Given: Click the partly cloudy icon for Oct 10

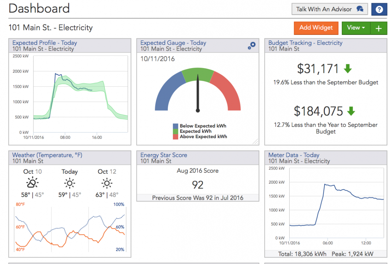Looking at the screenshot, I should pos(32,183).
